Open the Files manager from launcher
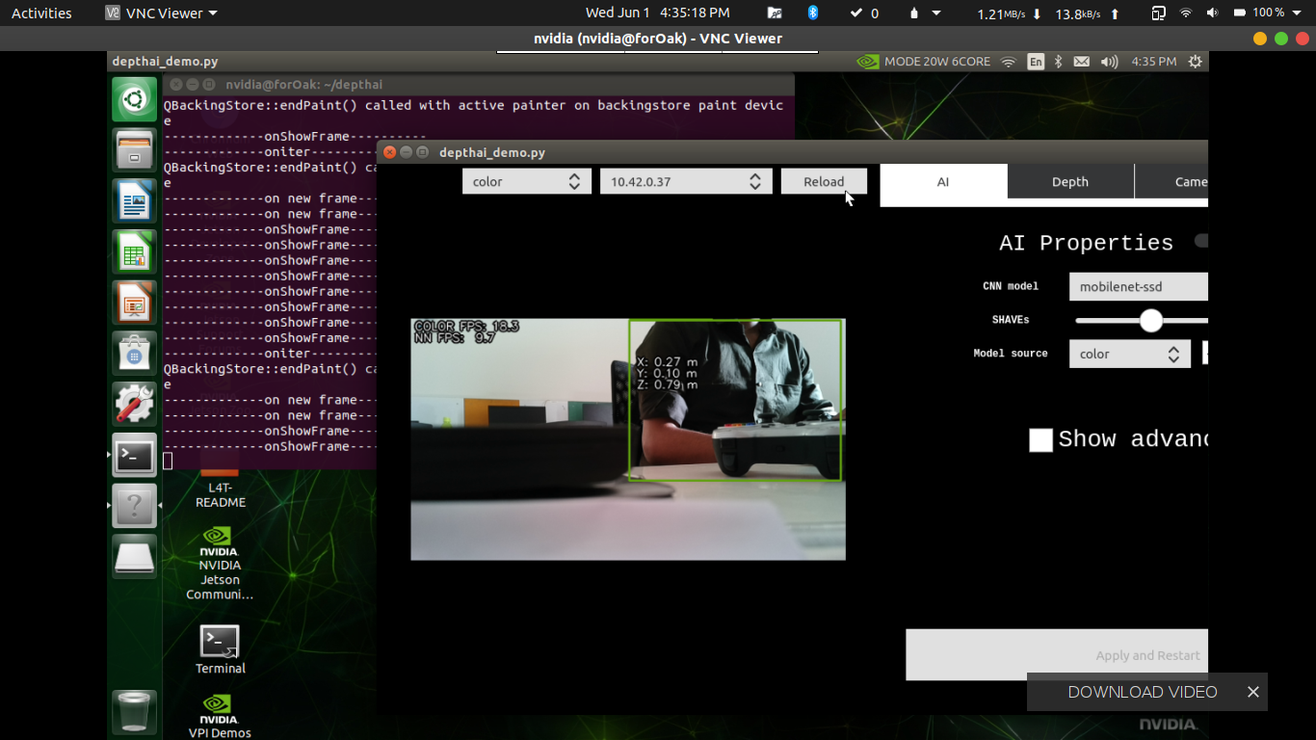1316x740 pixels. (x=134, y=150)
